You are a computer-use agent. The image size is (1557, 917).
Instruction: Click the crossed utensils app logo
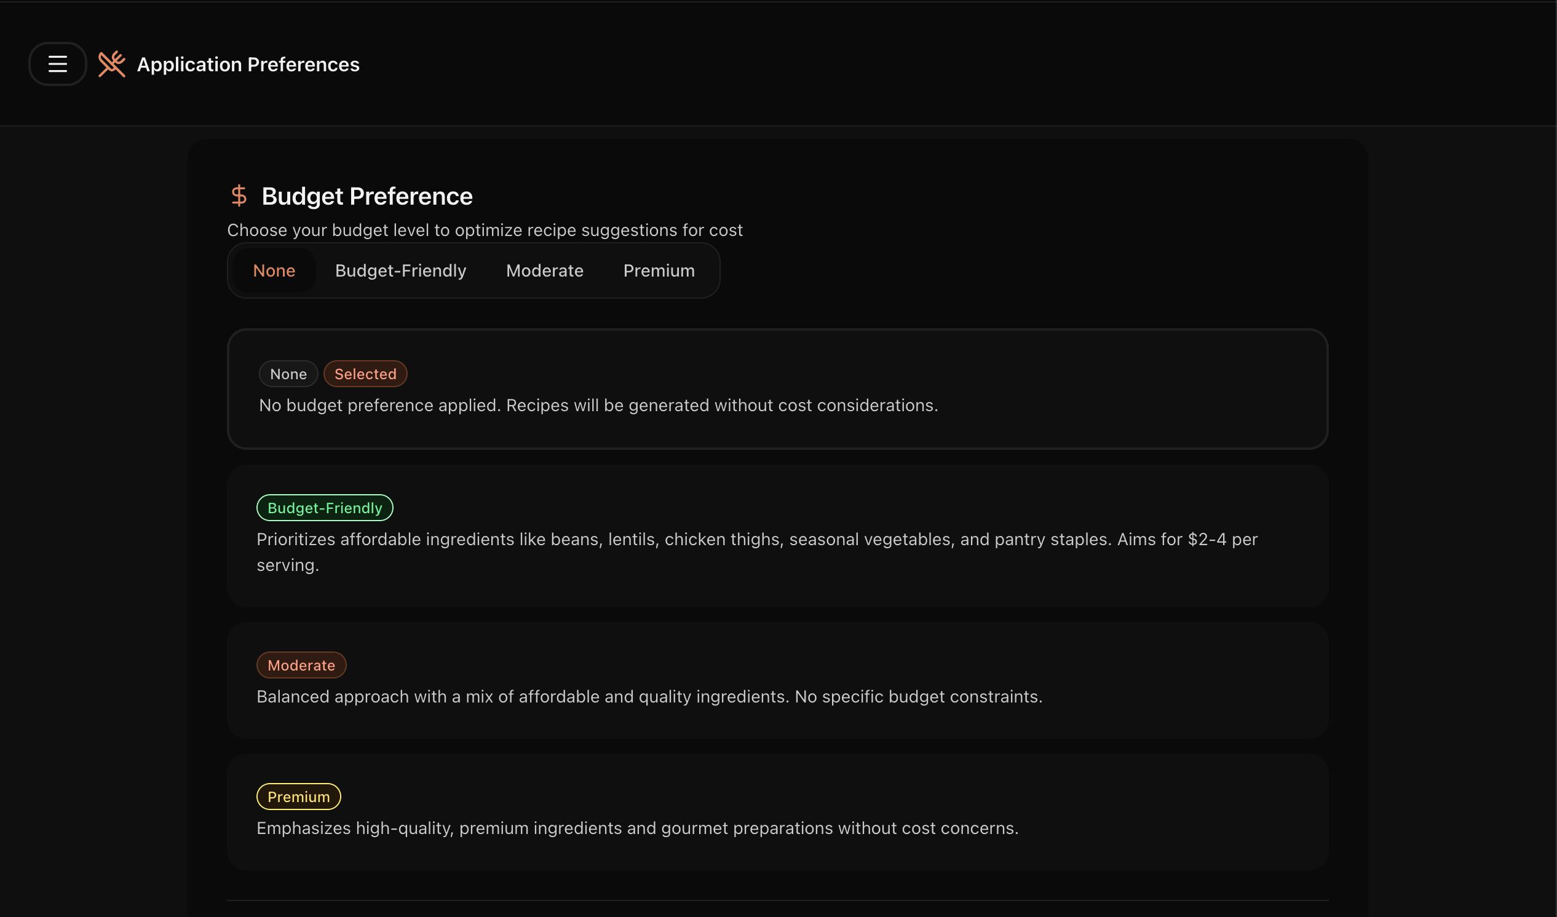pos(112,65)
